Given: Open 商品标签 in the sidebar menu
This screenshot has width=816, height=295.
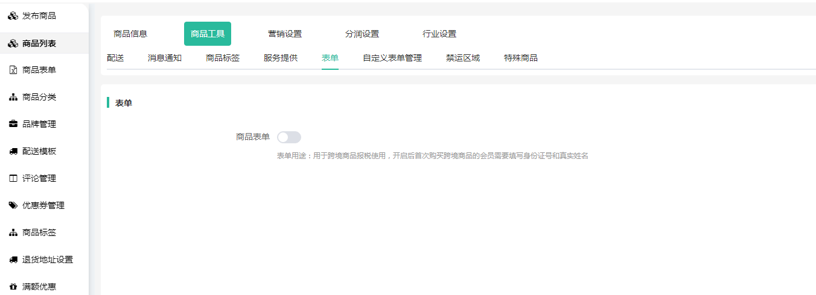Looking at the screenshot, I should pos(39,233).
